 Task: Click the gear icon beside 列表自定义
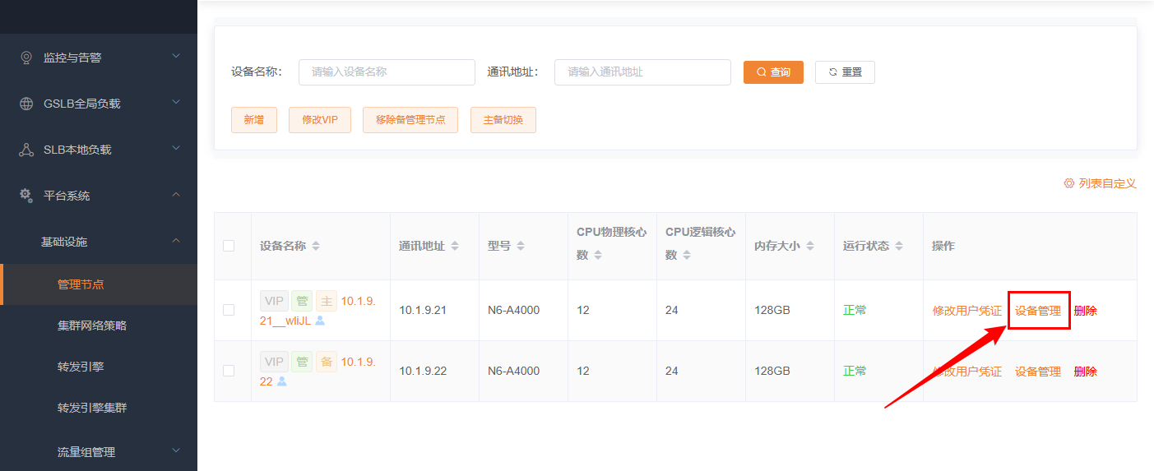tap(1069, 183)
